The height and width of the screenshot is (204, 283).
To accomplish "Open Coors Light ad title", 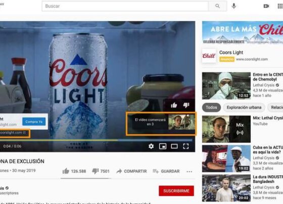I will pyautogui.click(x=231, y=53).
